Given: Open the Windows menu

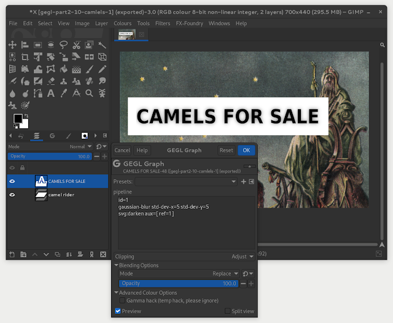Looking at the screenshot, I should tap(219, 23).
